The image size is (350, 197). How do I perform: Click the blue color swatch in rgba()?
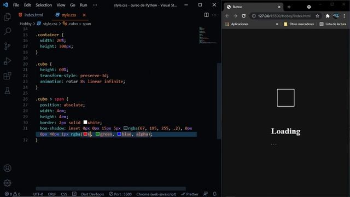pyautogui.click(x=119, y=134)
